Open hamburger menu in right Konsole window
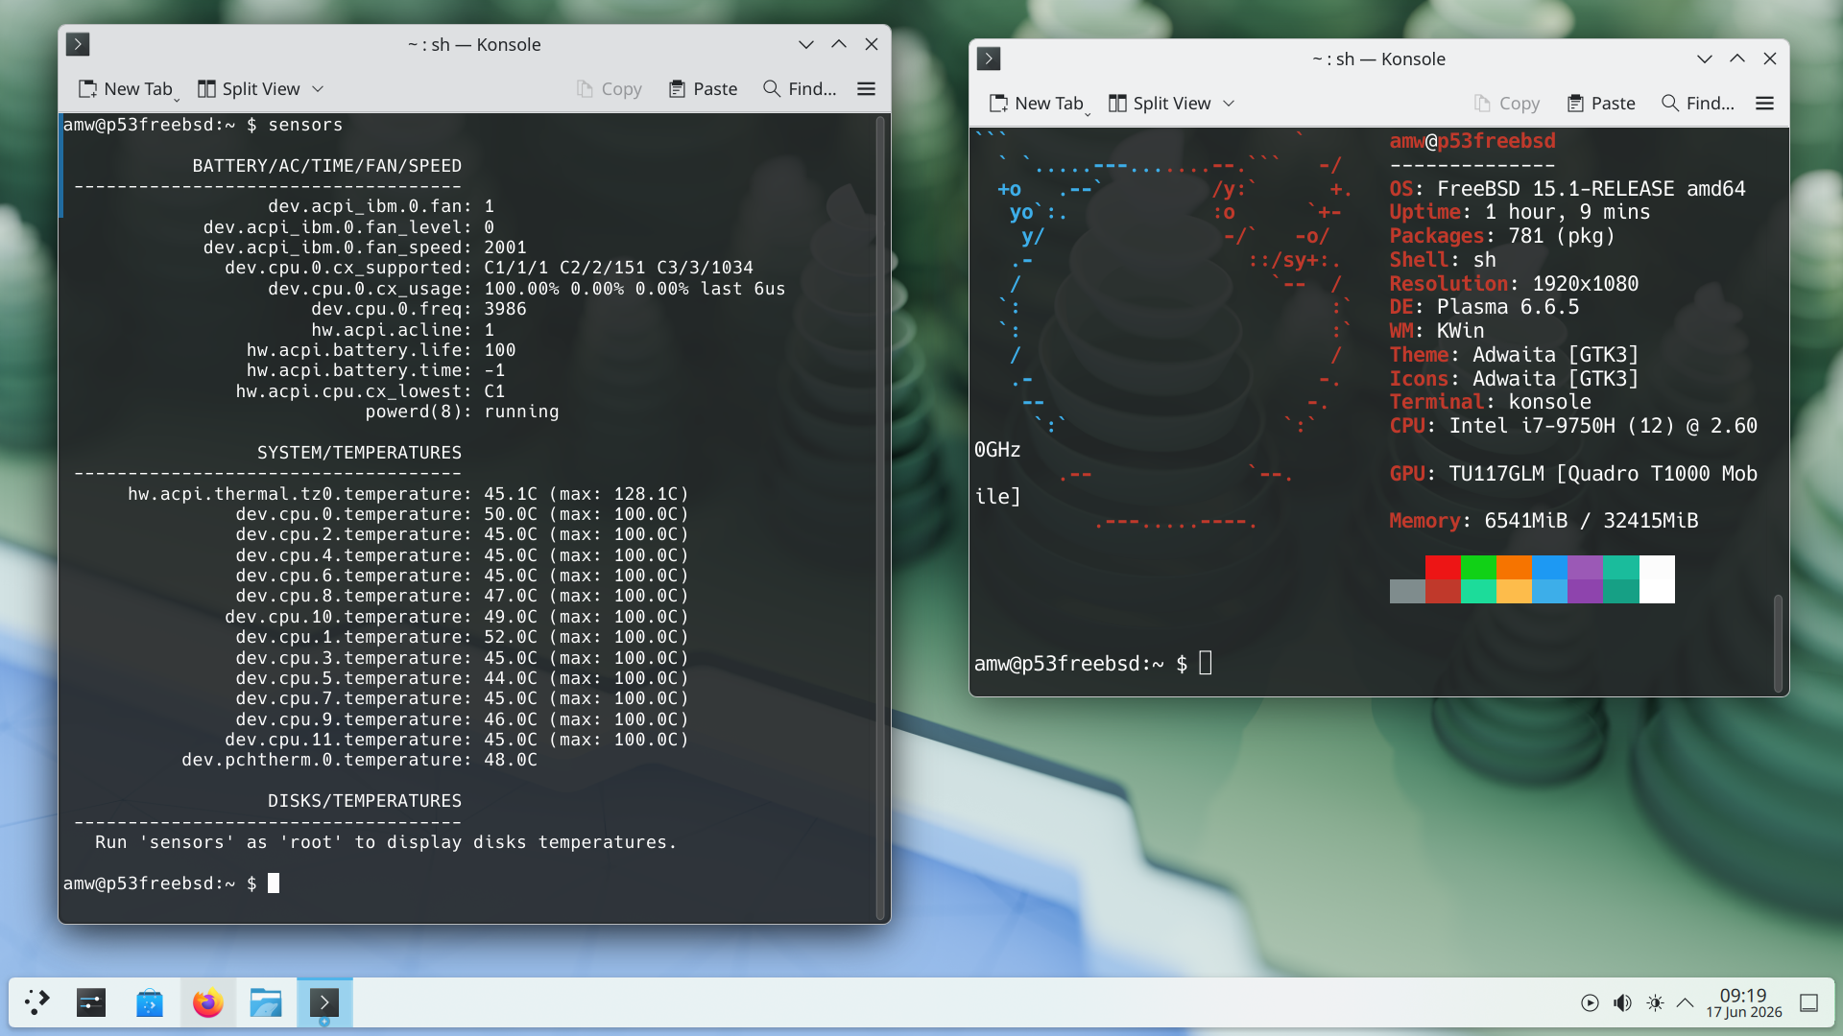The width and height of the screenshot is (1843, 1036). click(x=1764, y=103)
